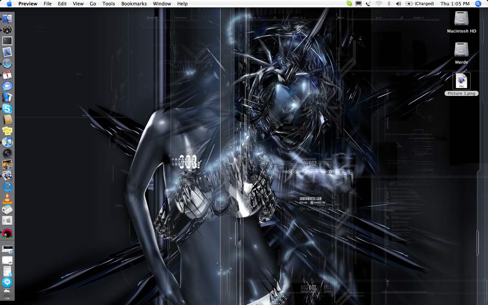
Task: Open iPhoto from the dock
Action: tap(7, 164)
